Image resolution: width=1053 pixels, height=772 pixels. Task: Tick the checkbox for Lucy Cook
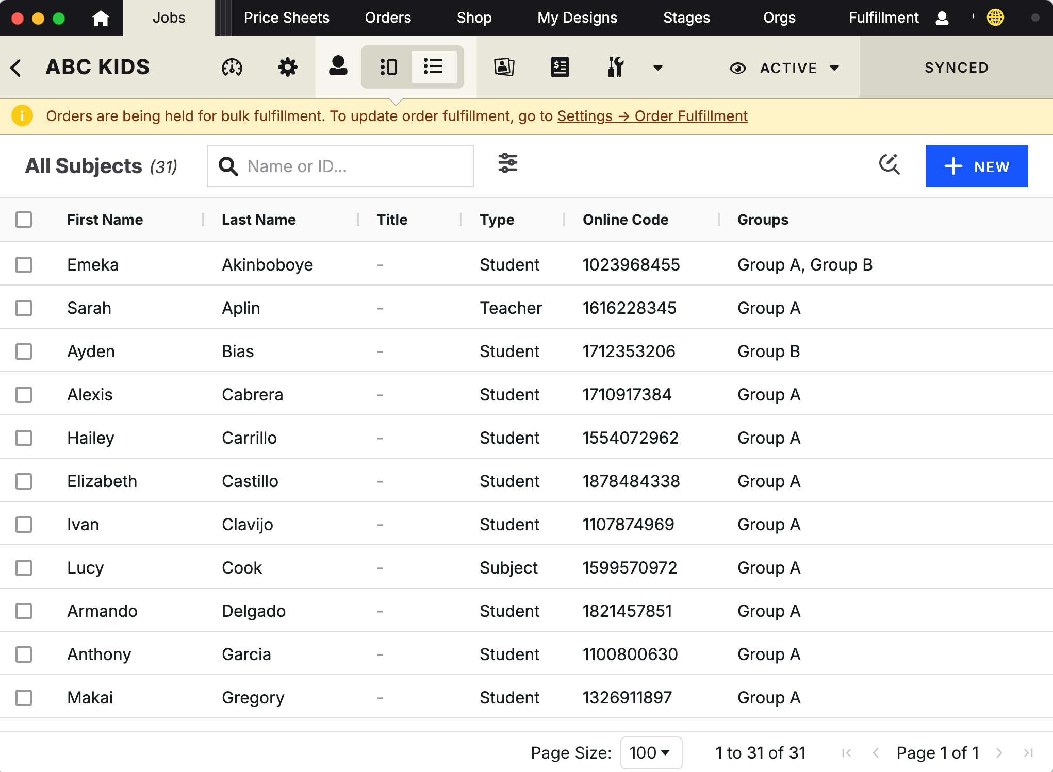[x=24, y=568]
